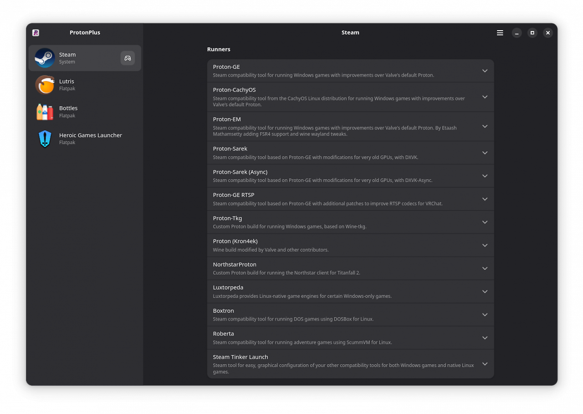Click the Lutris launcher icon
583x414 pixels.
pos(45,85)
